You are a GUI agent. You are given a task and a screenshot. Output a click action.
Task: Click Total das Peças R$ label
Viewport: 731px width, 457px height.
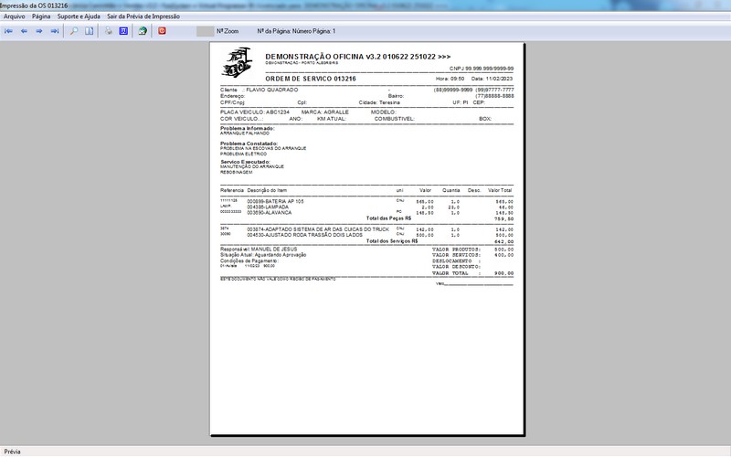pyautogui.click(x=389, y=218)
